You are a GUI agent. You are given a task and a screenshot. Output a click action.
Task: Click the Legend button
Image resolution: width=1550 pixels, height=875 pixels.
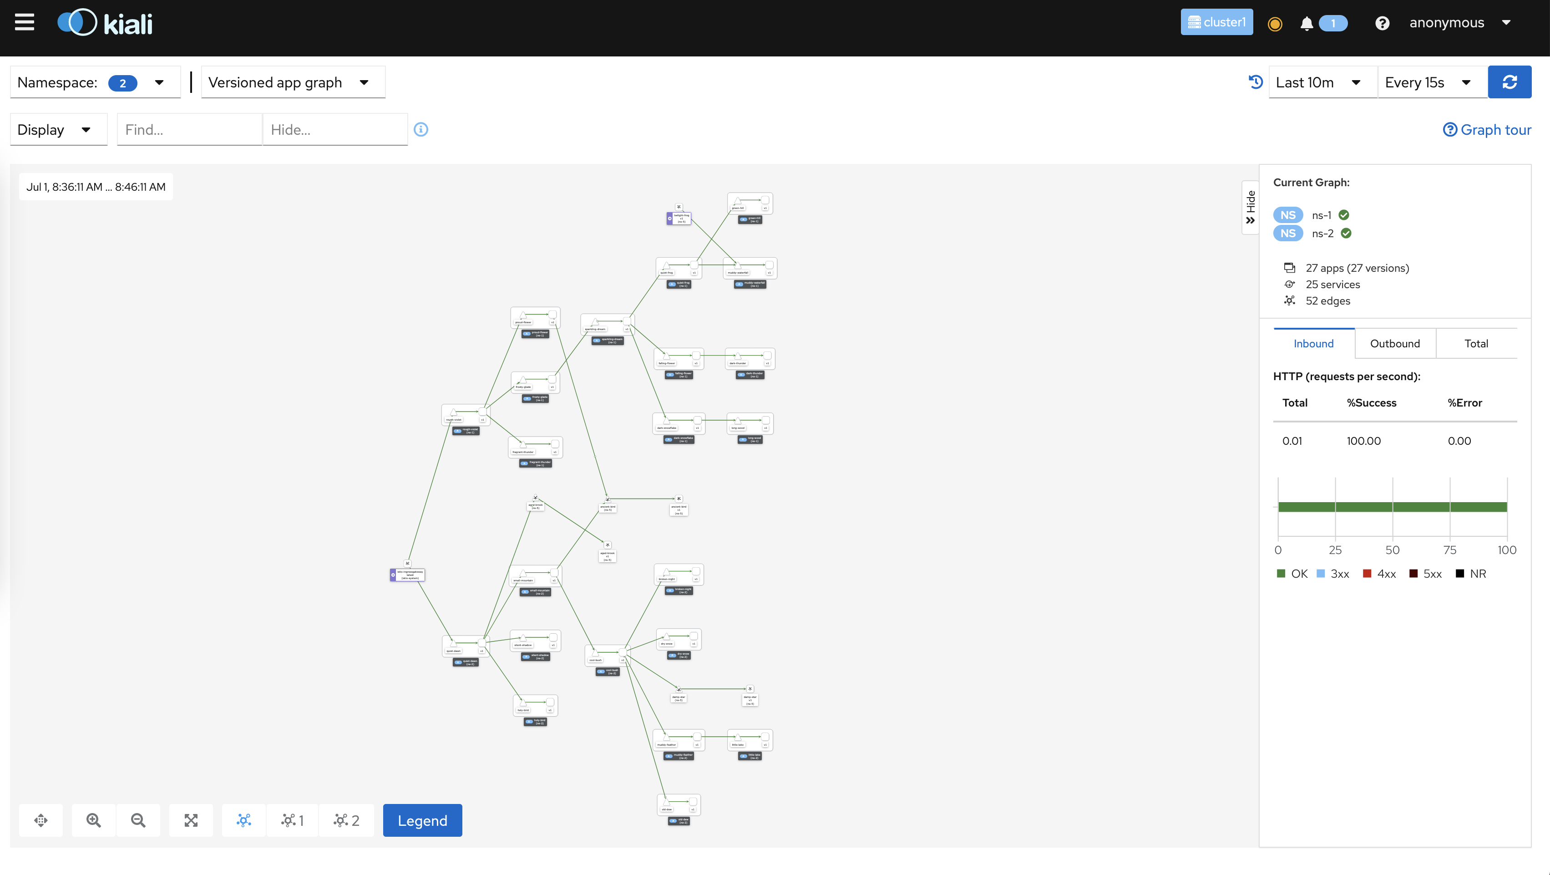(x=422, y=820)
